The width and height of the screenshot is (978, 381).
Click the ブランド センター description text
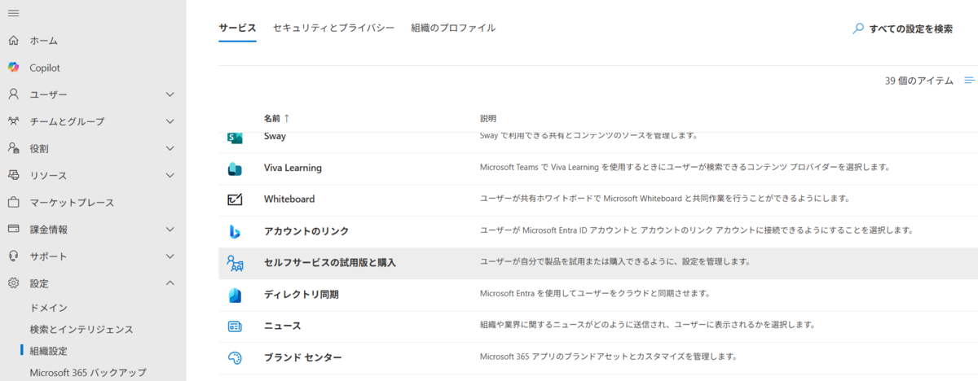point(608,357)
